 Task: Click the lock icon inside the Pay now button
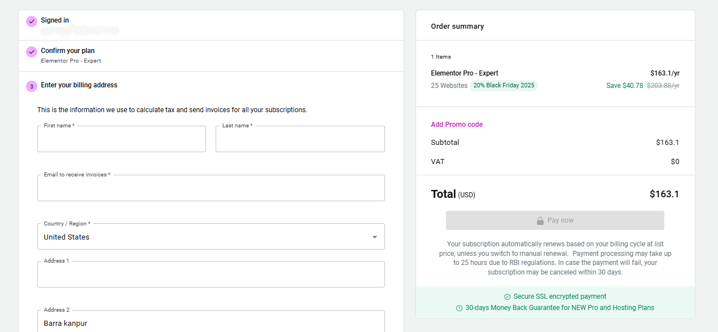540,220
